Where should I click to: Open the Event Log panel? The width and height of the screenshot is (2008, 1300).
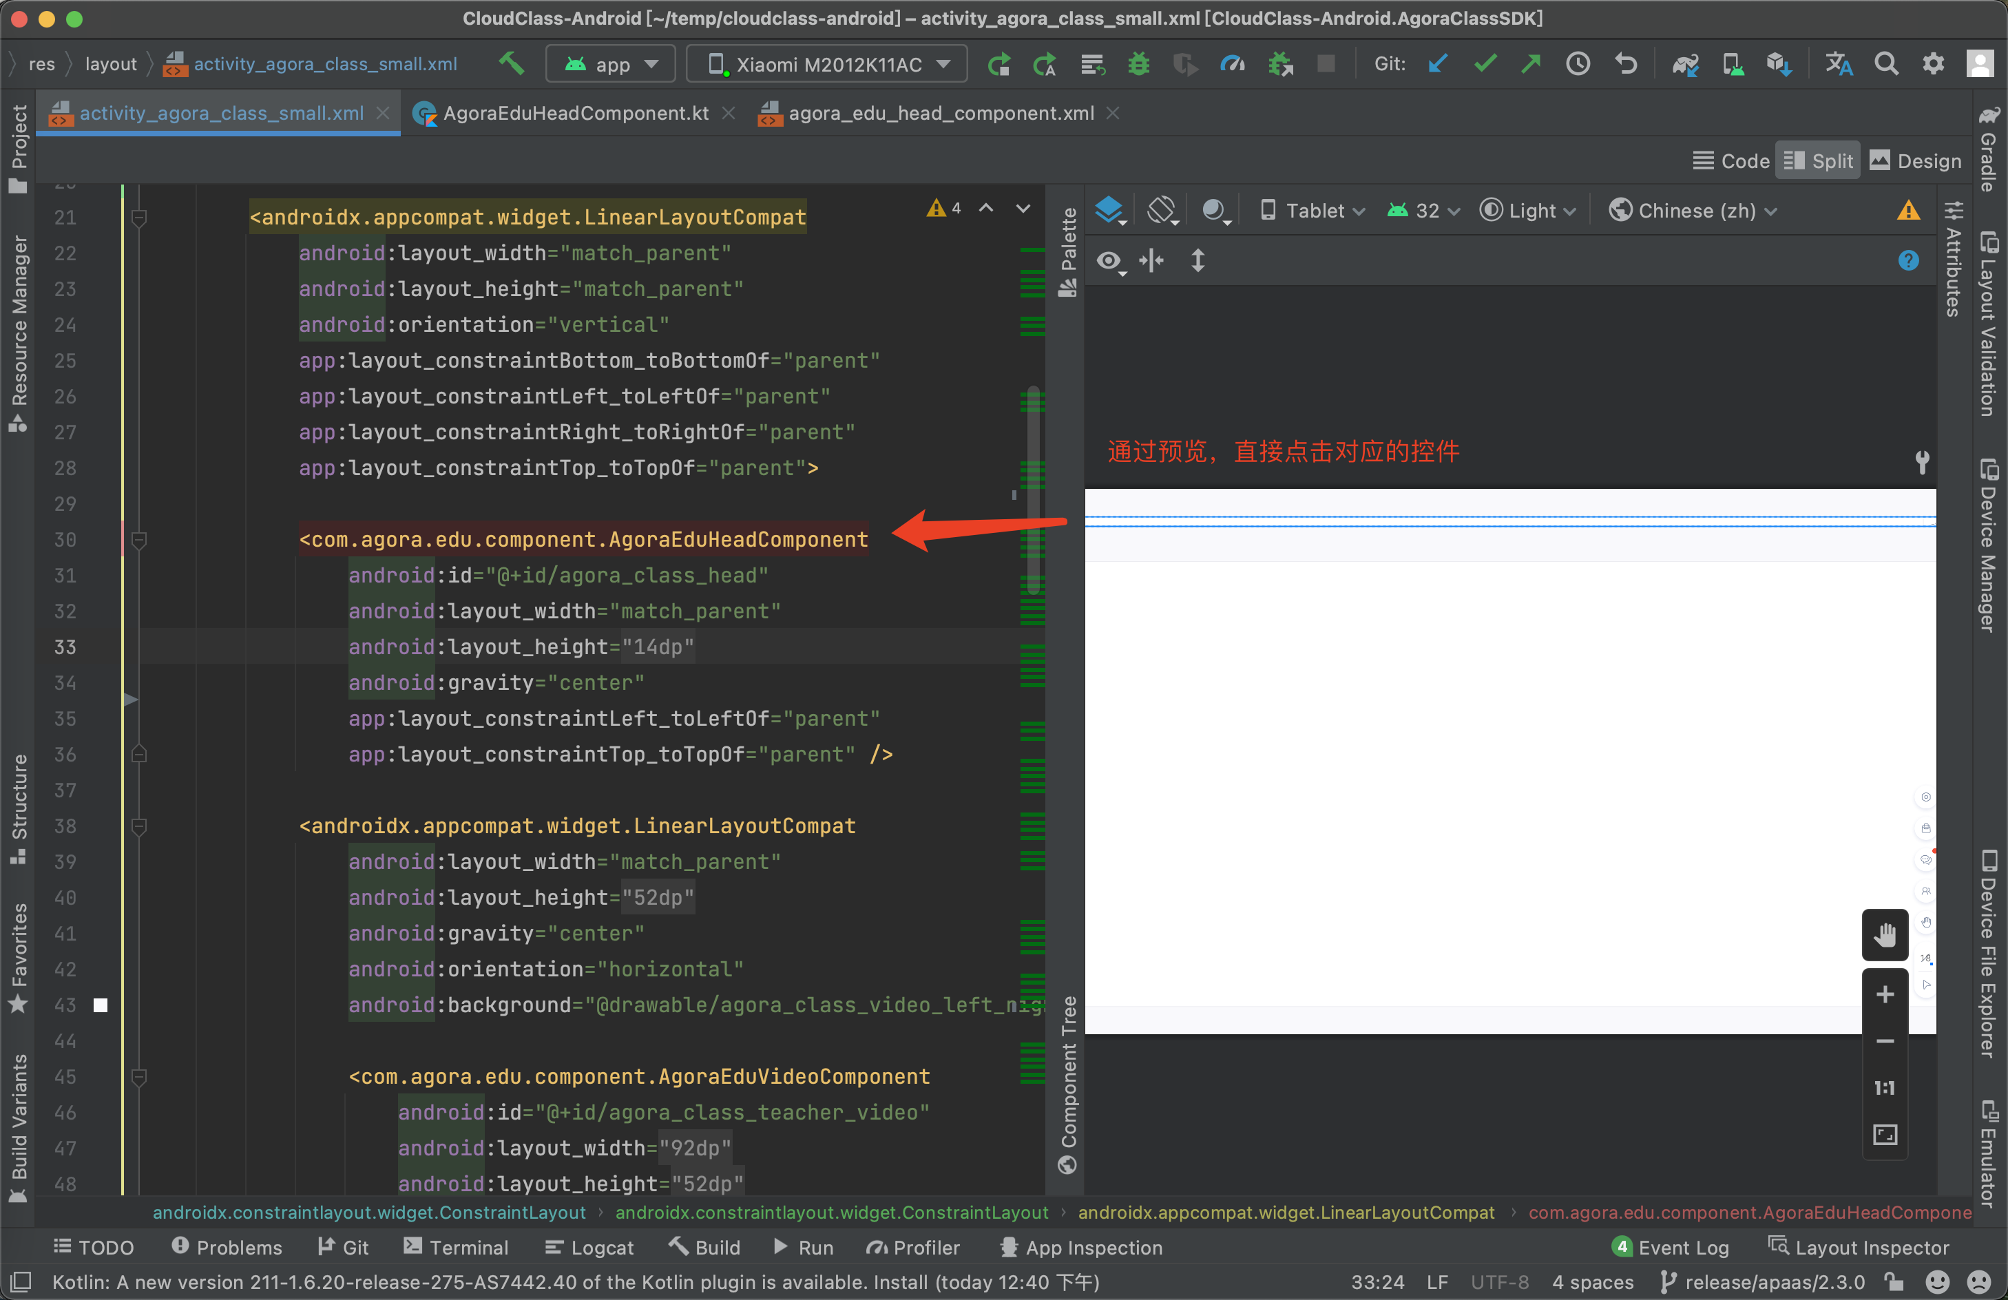click(1670, 1247)
